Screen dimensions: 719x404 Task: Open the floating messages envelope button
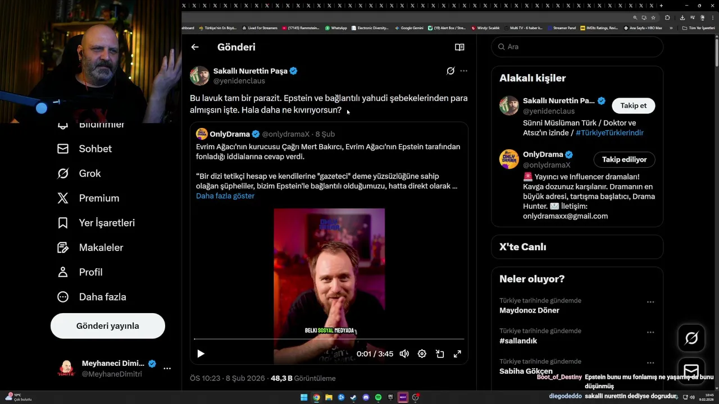pyautogui.click(x=691, y=371)
